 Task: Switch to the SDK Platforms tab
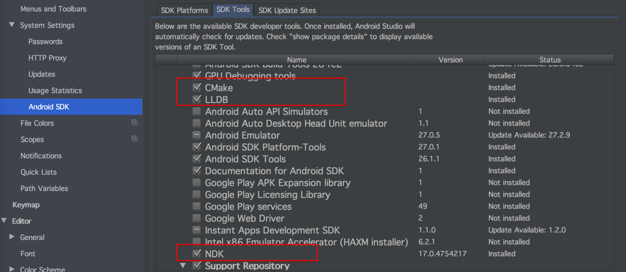pyautogui.click(x=184, y=10)
